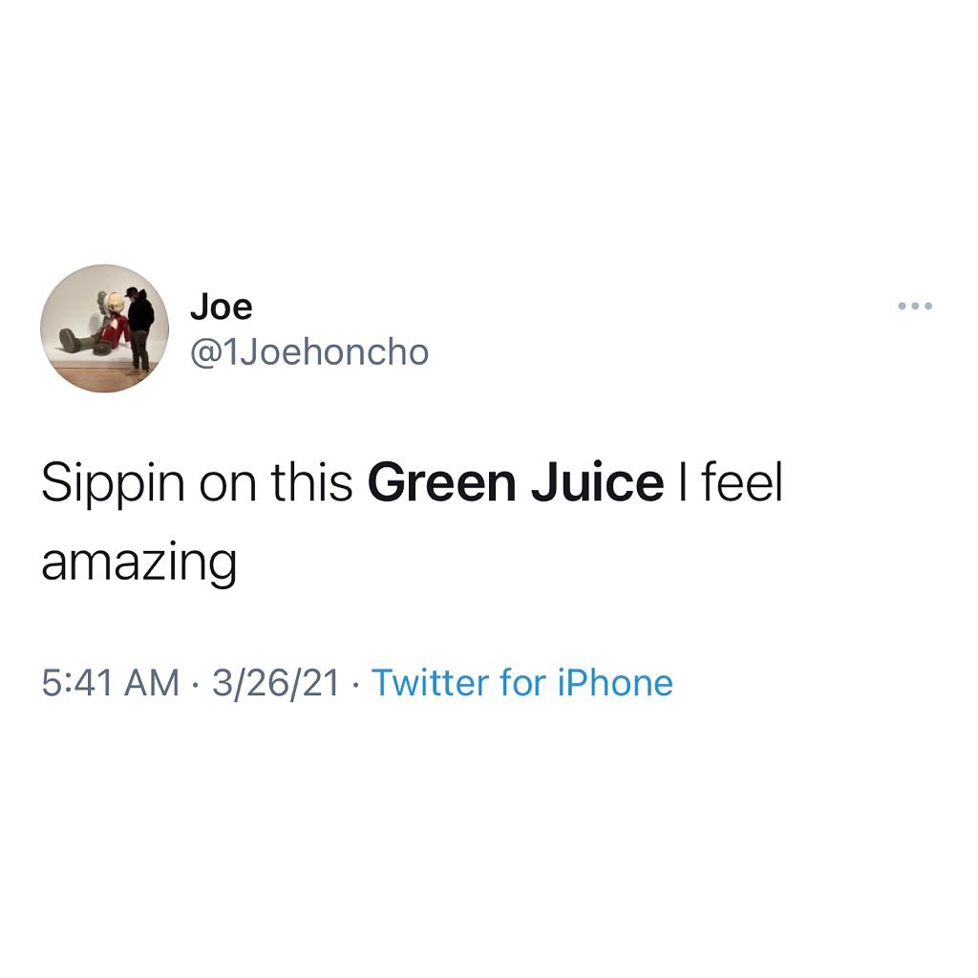The image size is (978, 978).
Task: Click the word feel in the tweet
Action: [x=741, y=481]
